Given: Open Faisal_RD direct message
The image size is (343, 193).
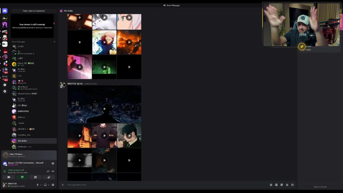Looking at the screenshot, I should tap(34, 64).
